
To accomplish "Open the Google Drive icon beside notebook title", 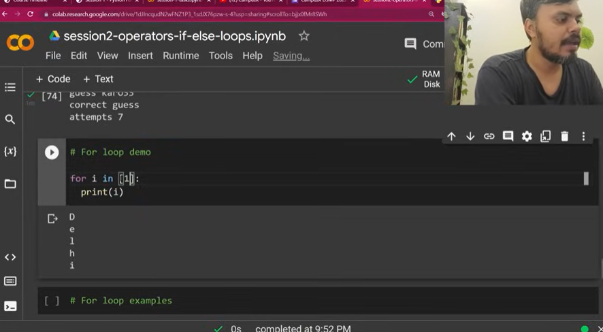I will pos(54,36).
